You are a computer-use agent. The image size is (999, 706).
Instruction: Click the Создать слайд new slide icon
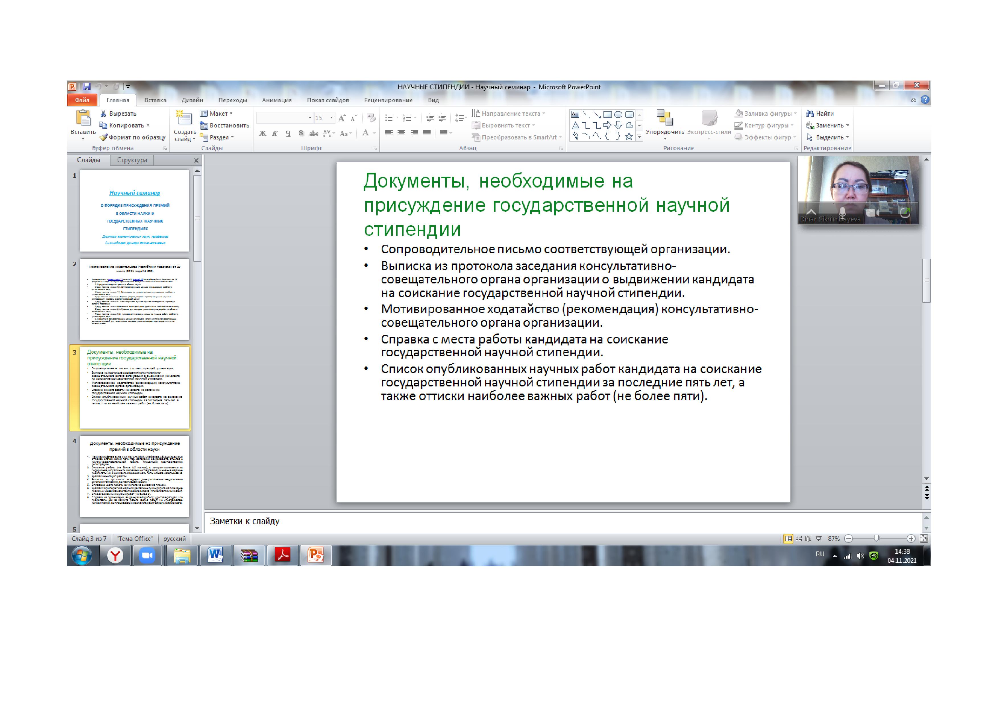(x=185, y=118)
